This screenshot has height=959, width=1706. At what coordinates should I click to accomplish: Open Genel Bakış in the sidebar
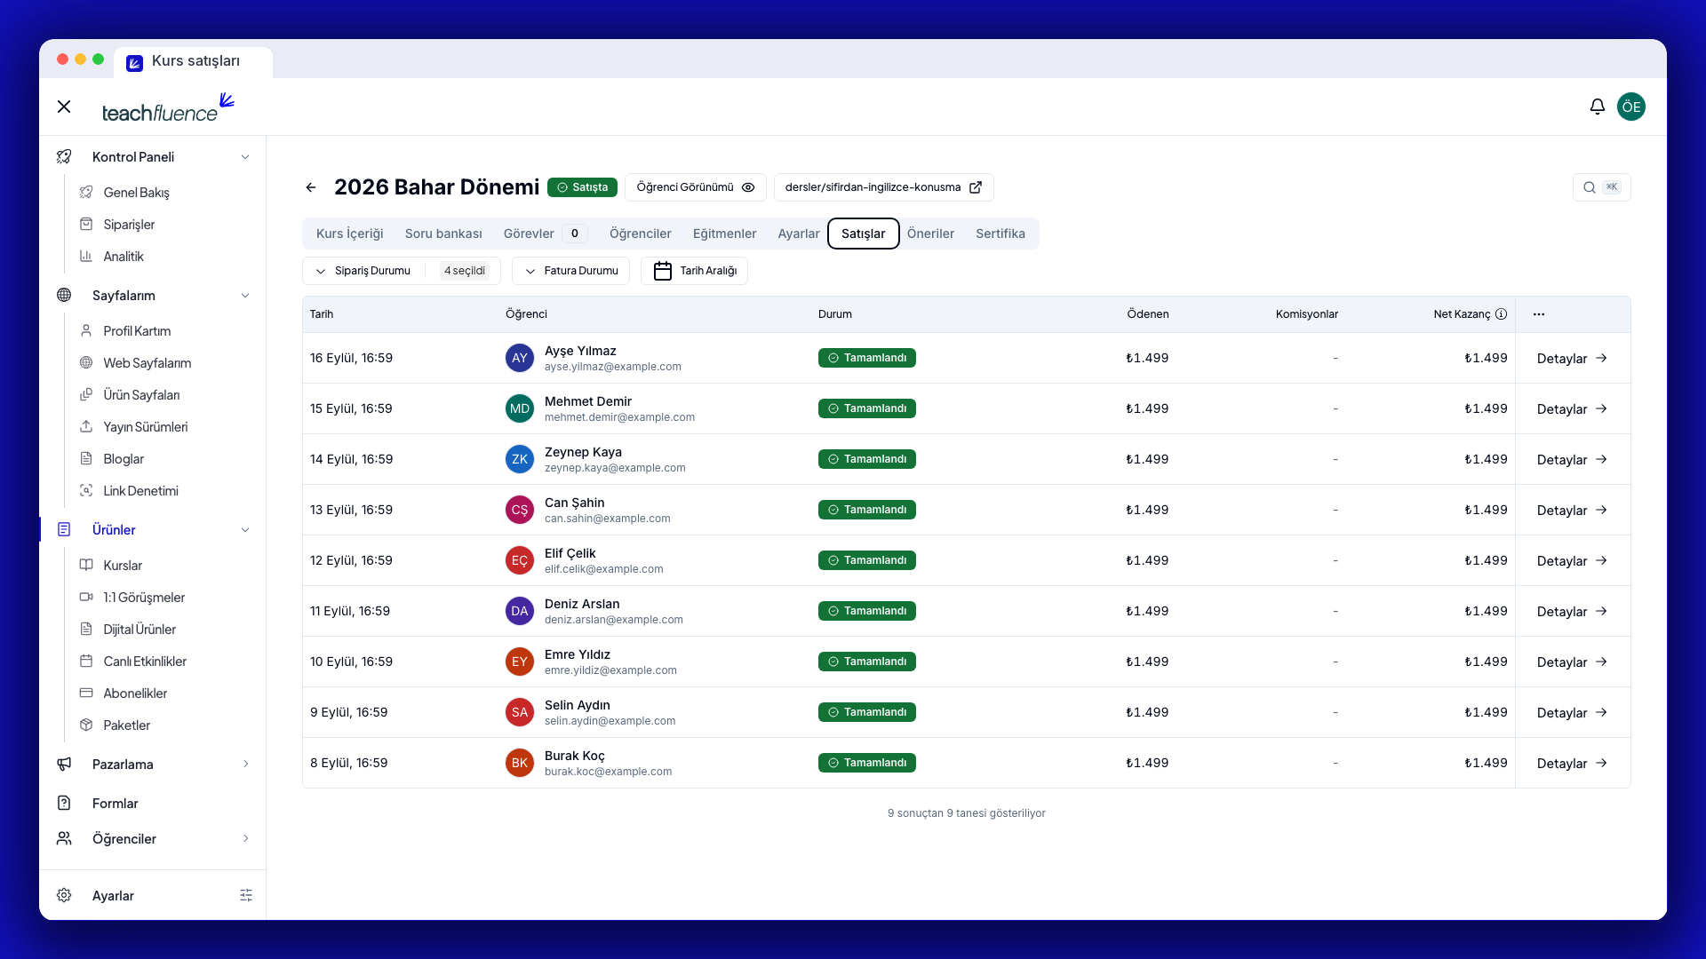pyautogui.click(x=136, y=193)
